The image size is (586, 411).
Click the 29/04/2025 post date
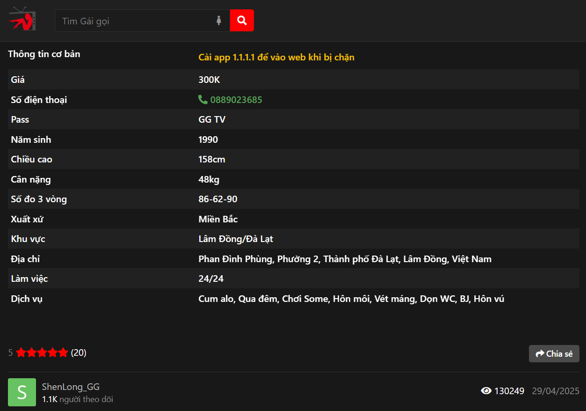tap(556, 391)
